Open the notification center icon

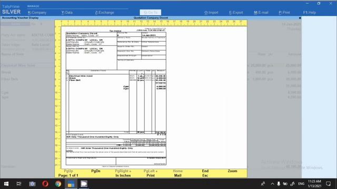[x=328, y=184]
